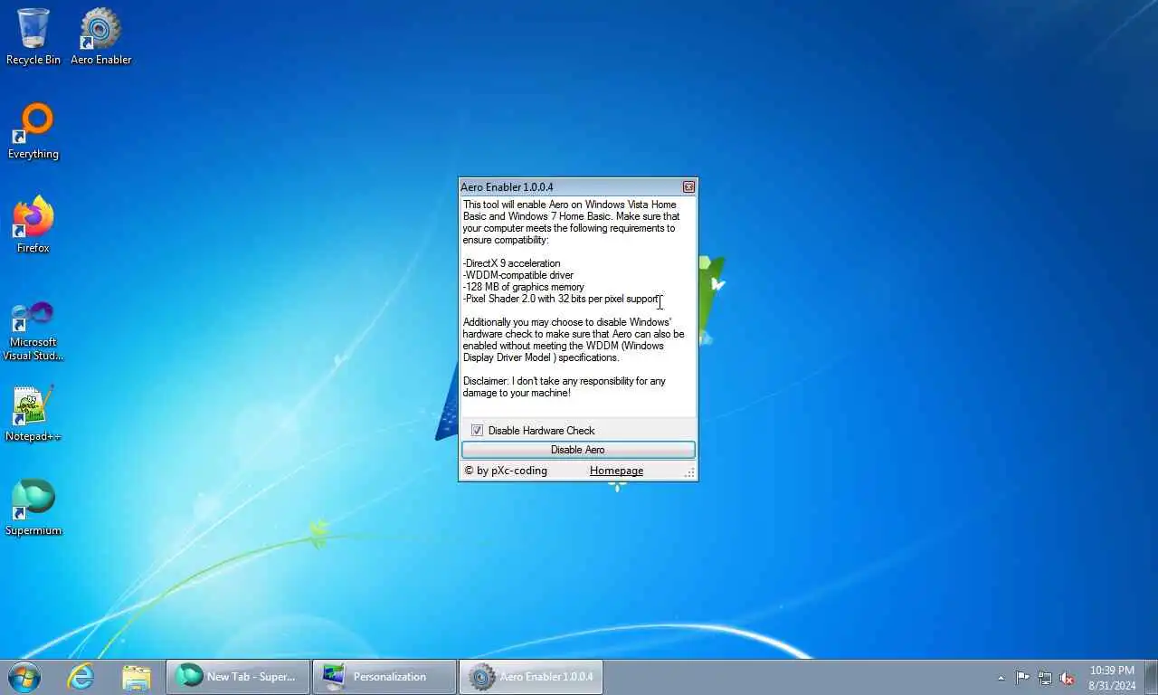
Task: Open the clock showing 10:39 PM
Action: (1112, 678)
